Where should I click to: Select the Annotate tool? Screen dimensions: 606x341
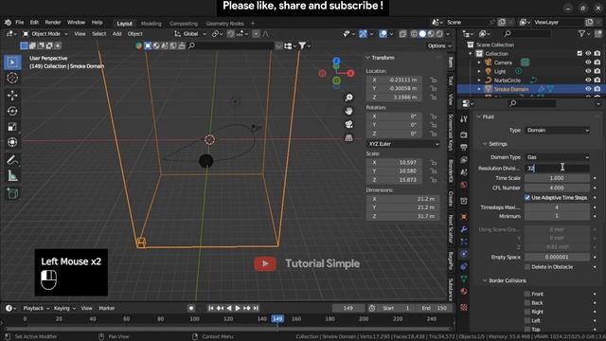click(12, 160)
